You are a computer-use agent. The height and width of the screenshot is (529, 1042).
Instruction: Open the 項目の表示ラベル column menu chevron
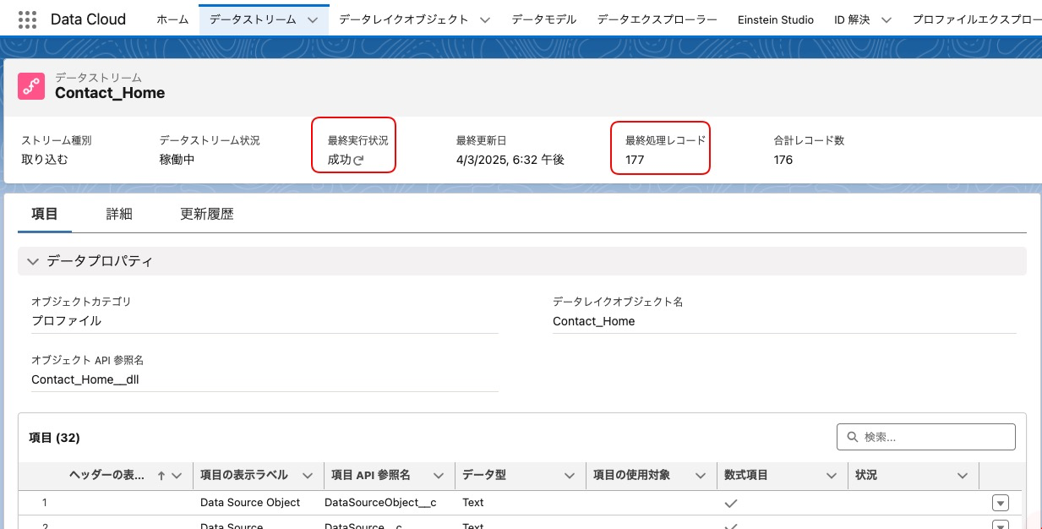pyautogui.click(x=308, y=476)
